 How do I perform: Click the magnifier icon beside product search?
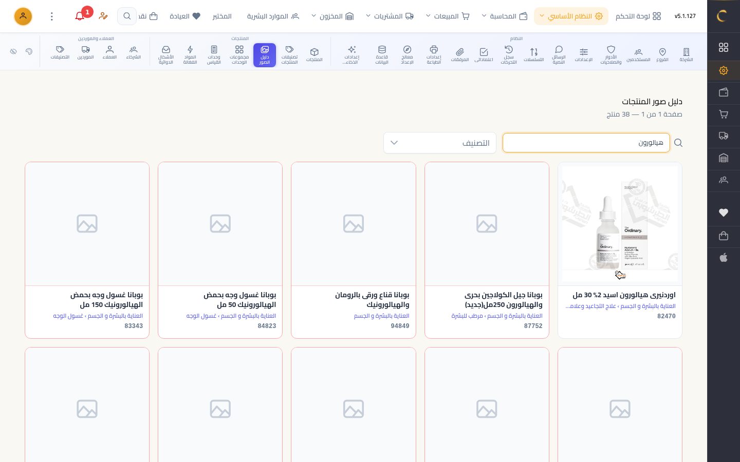pos(678,143)
